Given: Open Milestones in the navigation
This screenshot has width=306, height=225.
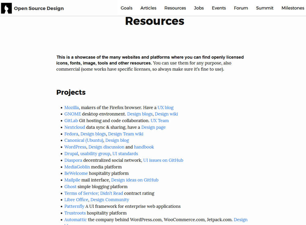Looking at the screenshot, I should point(293,8).
